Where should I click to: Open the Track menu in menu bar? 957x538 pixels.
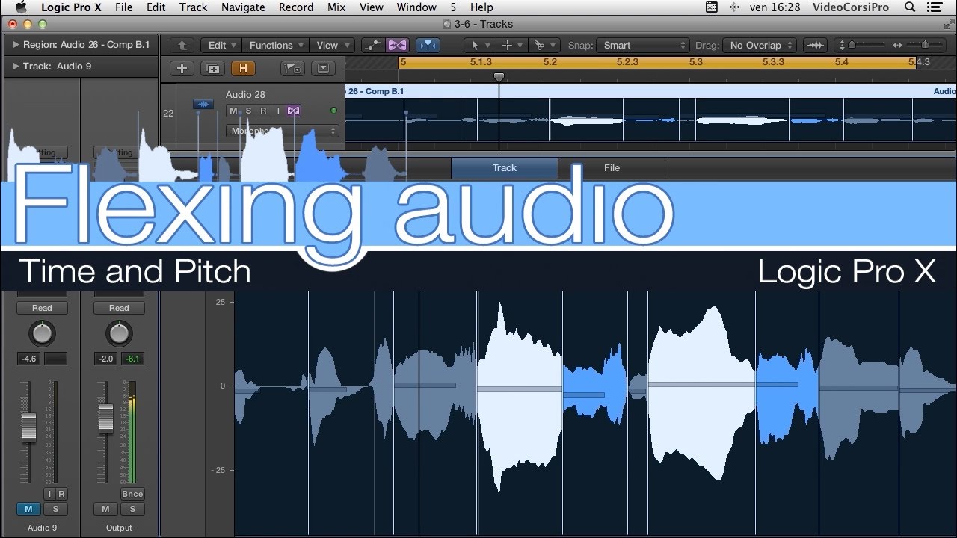pyautogui.click(x=193, y=7)
